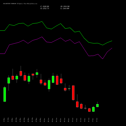Select the last green candlestick for 18 Jun

coord(98,106)
